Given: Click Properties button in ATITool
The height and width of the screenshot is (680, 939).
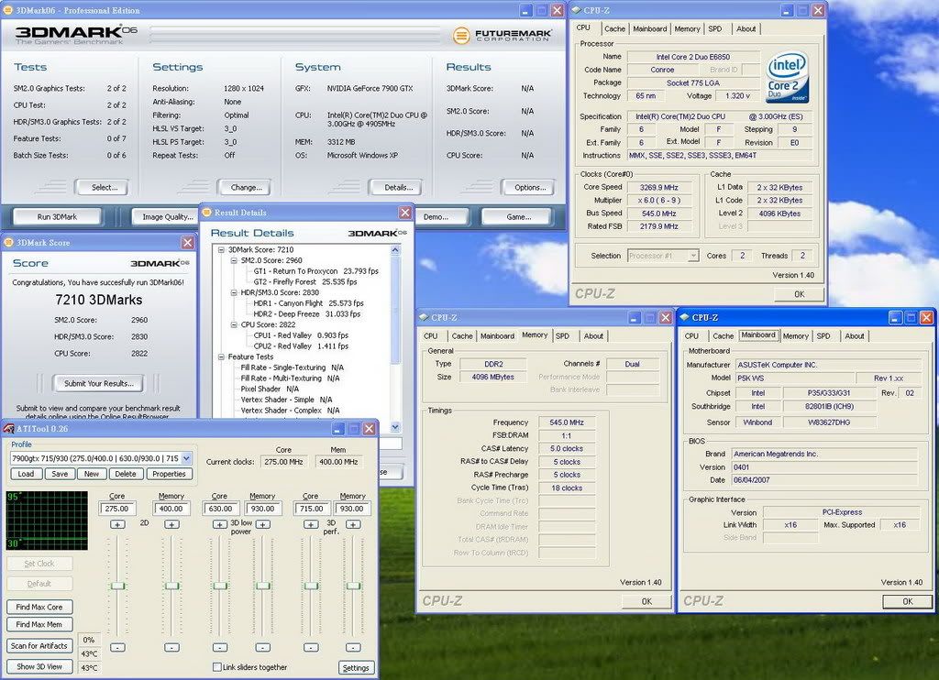Looking at the screenshot, I should [x=169, y=474].
